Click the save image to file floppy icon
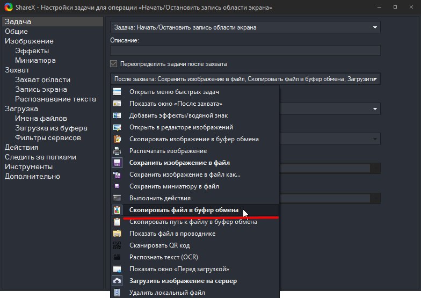Viewport: 421px width, 298px height. tap(117, 162)
